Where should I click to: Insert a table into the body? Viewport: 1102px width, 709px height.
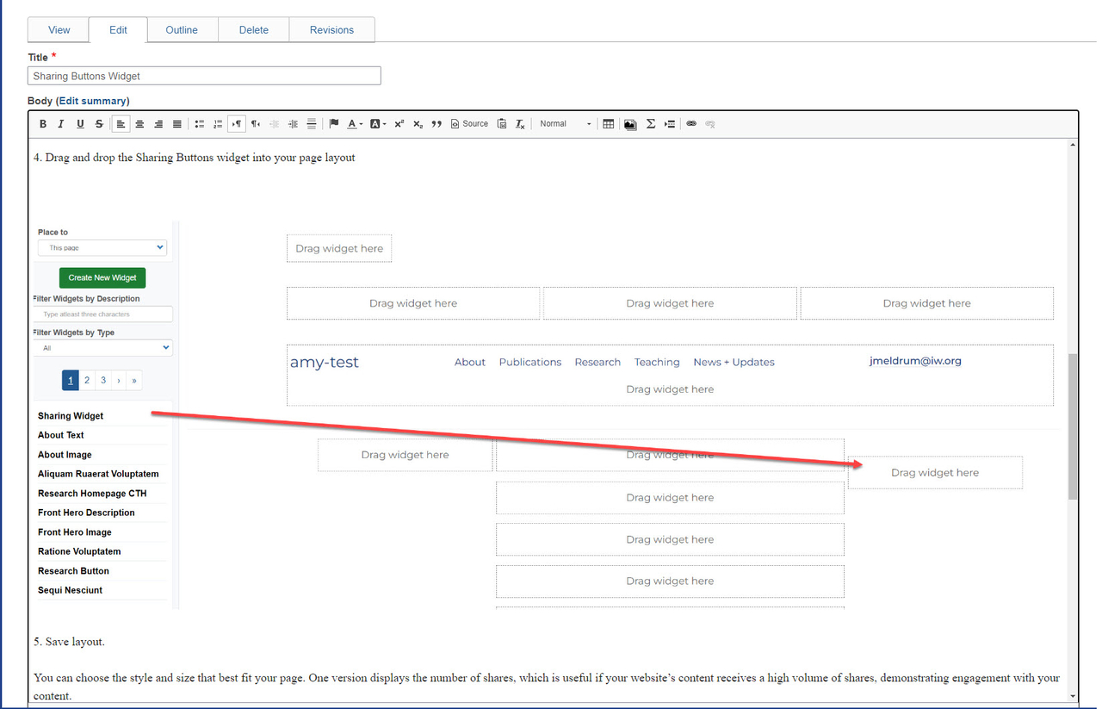click(609, 124)
